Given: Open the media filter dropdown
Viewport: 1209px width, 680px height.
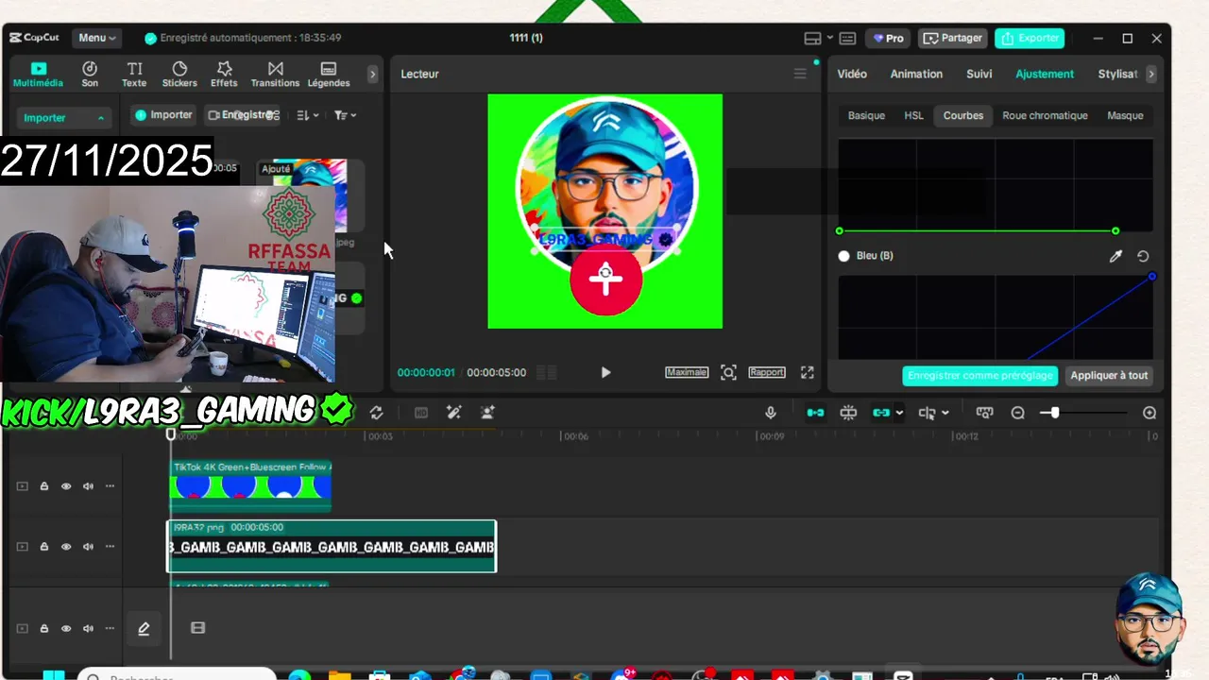Looking at the screenshot, I should [345, 115].
